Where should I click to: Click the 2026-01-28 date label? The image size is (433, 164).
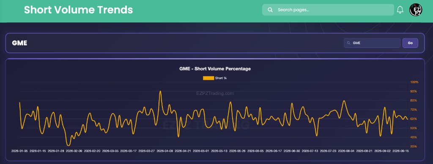pyautogui.click(x=56, y=151)
